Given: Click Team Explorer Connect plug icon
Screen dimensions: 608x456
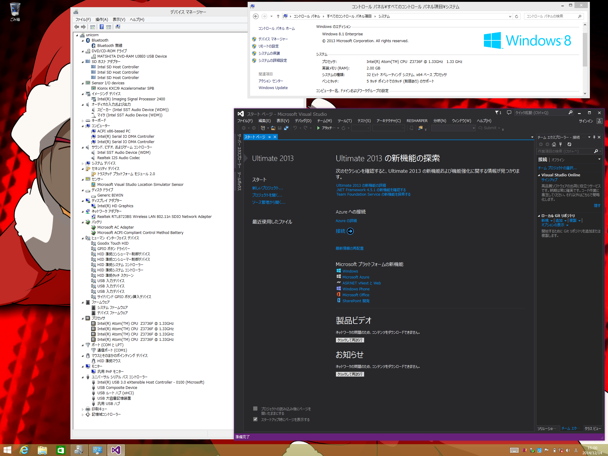Looking at the screenshot, I should click(560, 144).
